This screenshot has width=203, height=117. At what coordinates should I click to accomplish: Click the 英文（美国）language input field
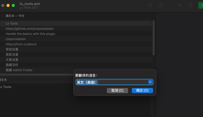[x=112, y=82]
